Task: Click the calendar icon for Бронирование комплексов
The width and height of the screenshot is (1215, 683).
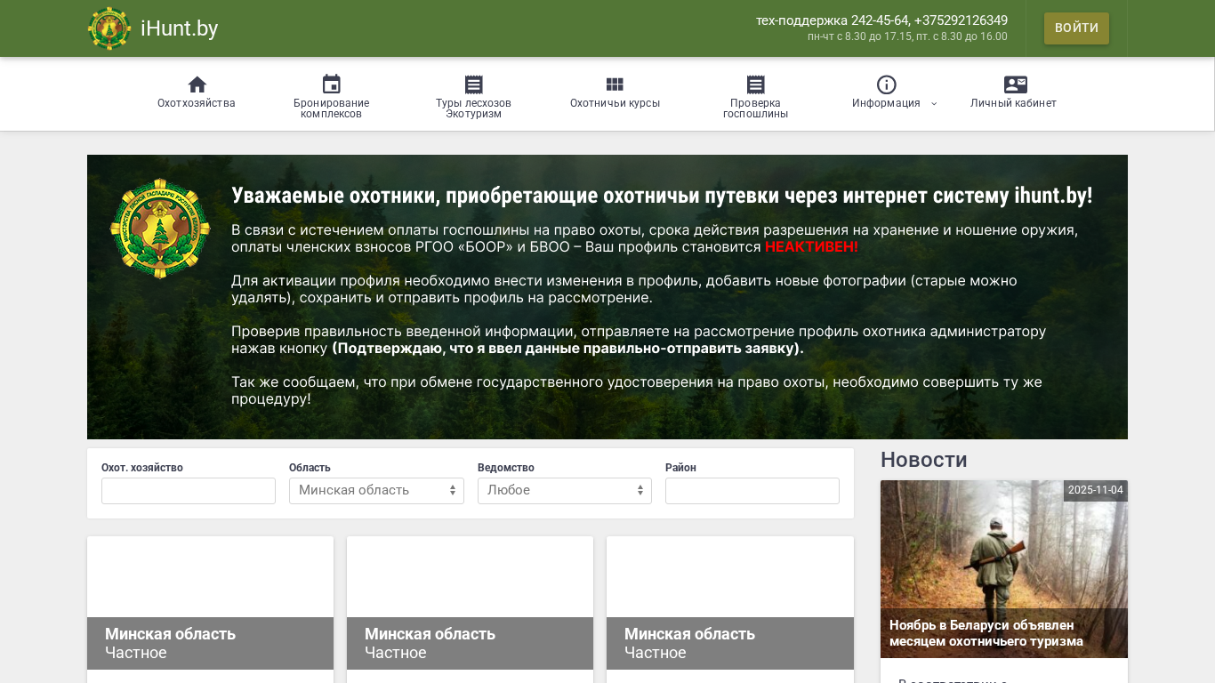Action: 331,84
